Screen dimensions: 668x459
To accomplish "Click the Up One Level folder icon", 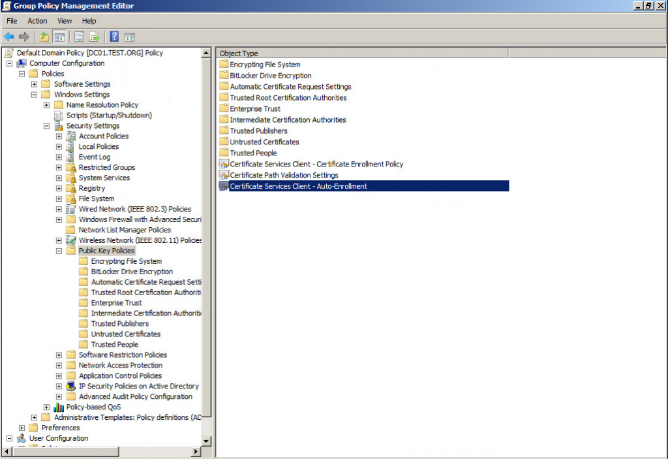I will (x=44, y=37).
